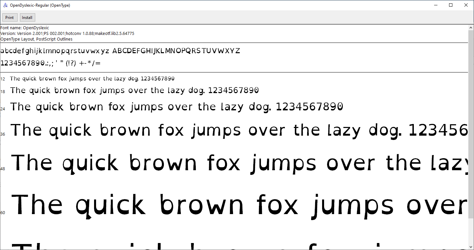This screenshot has width=474, height=250.
Task: Click the vertical scrollbar thumb
Action: point(471,124)
